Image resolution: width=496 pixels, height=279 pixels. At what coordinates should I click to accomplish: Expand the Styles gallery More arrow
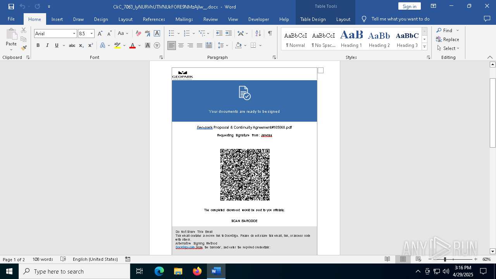[x=424, y=47]
